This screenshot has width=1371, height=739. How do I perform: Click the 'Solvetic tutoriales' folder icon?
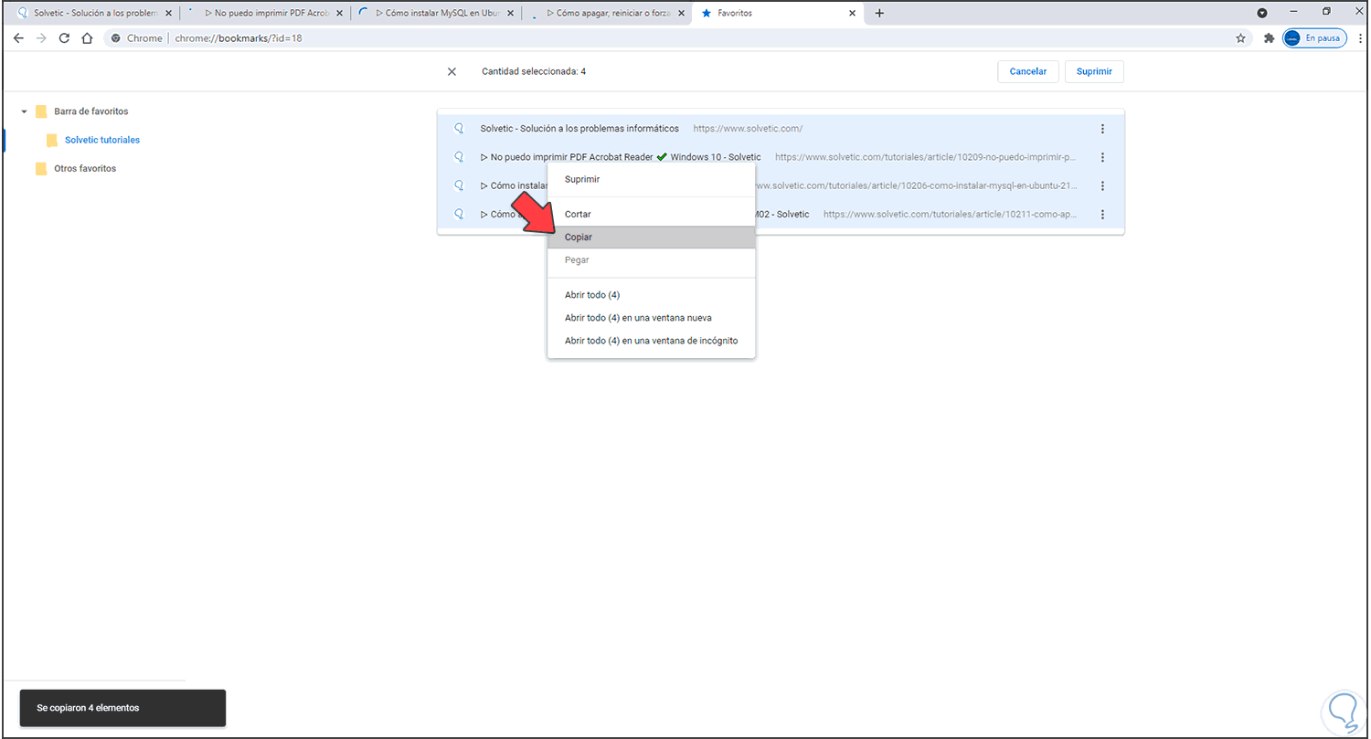coord(52,140)
